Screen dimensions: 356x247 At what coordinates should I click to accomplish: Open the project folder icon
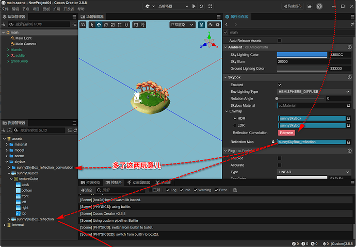tap(309, 6)
